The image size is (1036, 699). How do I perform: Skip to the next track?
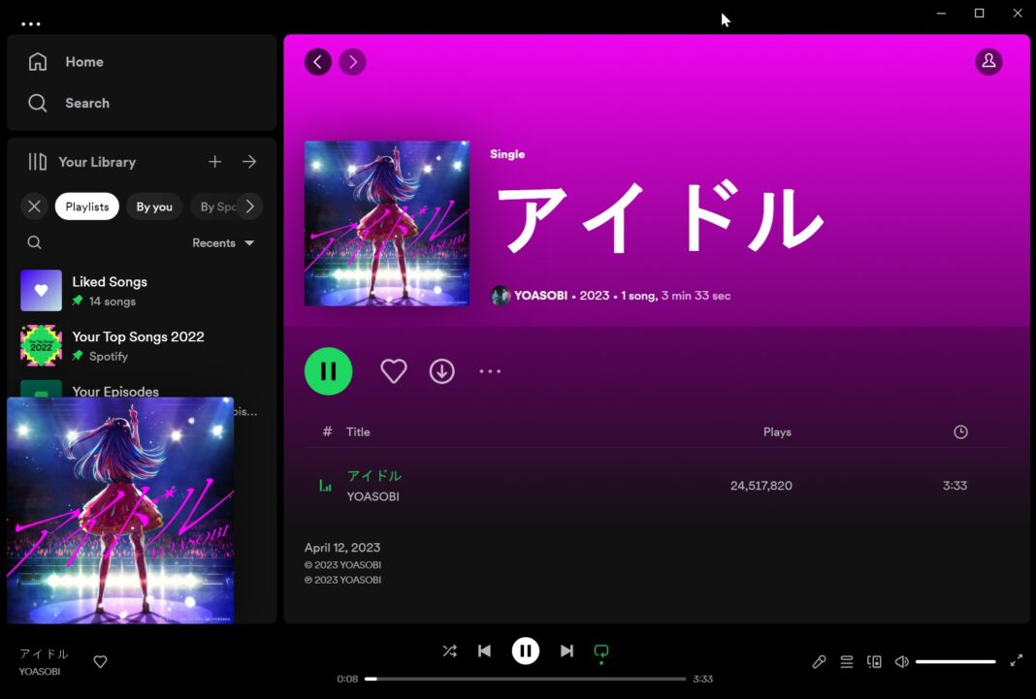[x=567, y=651]
